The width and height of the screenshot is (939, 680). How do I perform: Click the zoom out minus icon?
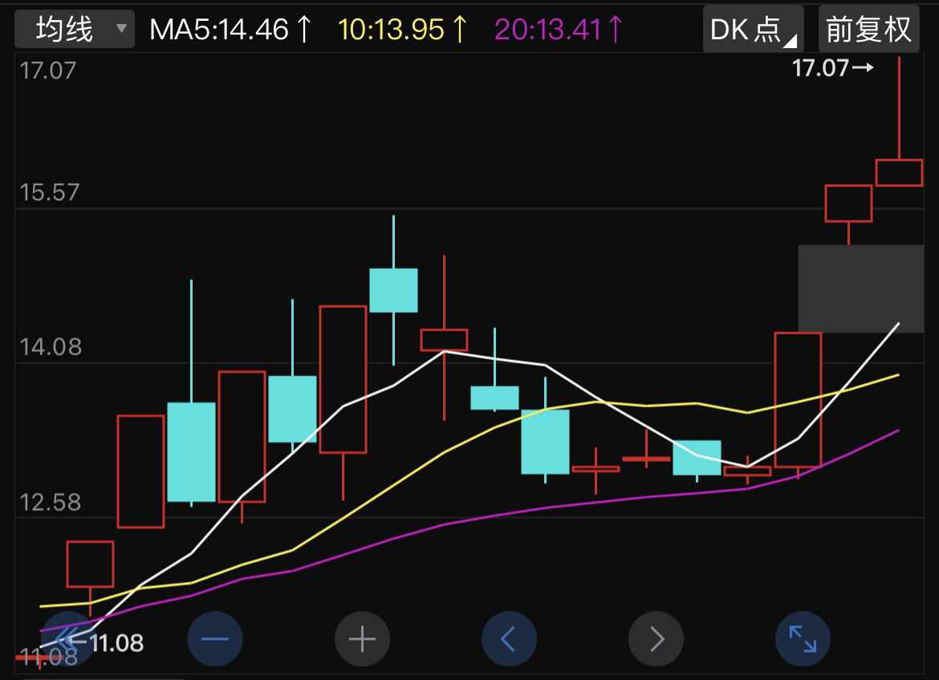click(x=214, y=639)
